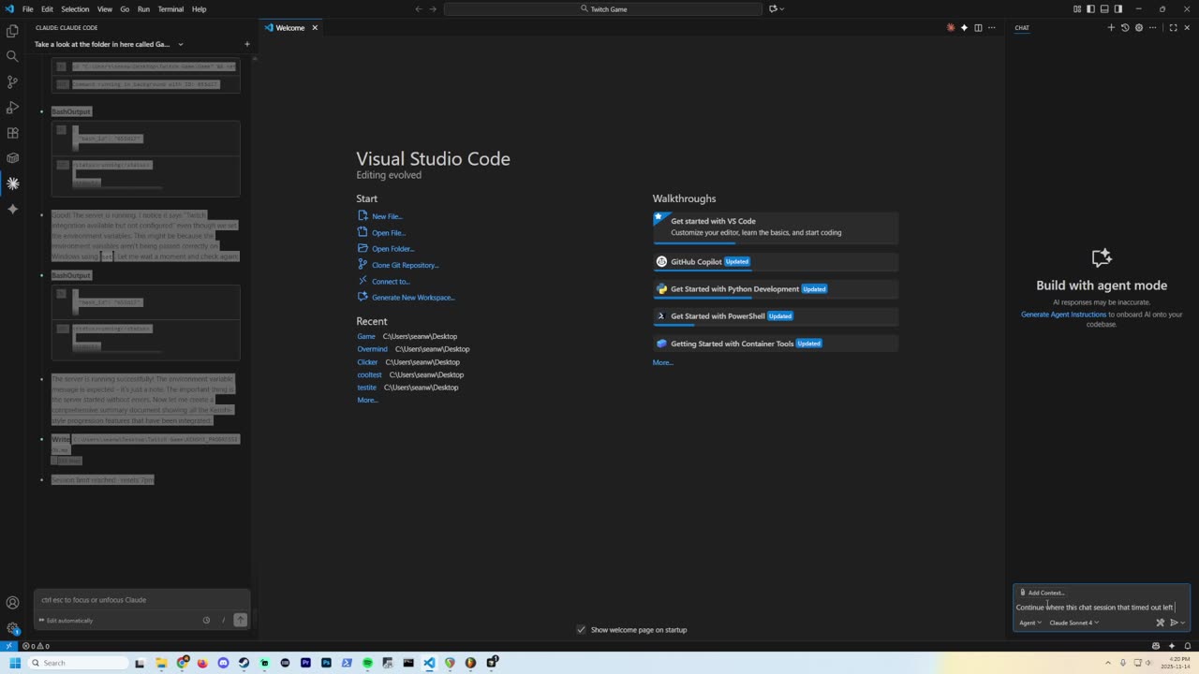Open the Explorer view in activity bar
The width and height of the screenshot is (1199, 674).
(12, 31)
